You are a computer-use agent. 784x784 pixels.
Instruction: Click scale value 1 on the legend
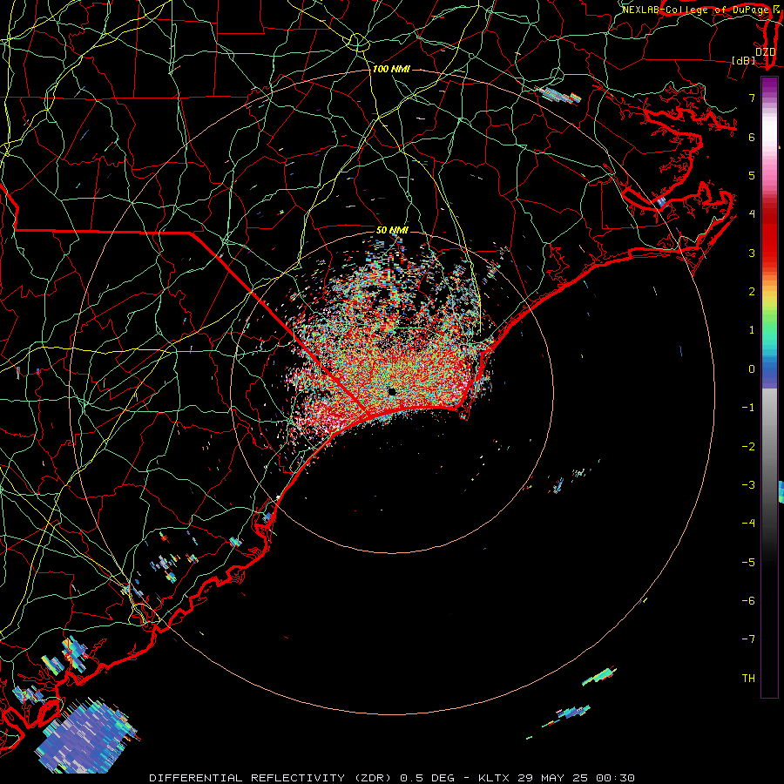(752, 330)
